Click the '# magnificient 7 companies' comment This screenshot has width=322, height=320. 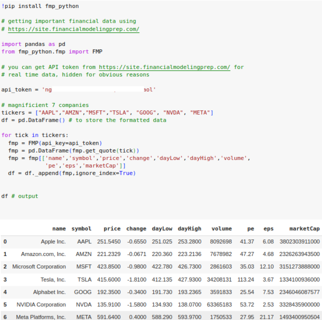[x=45, y=105]
